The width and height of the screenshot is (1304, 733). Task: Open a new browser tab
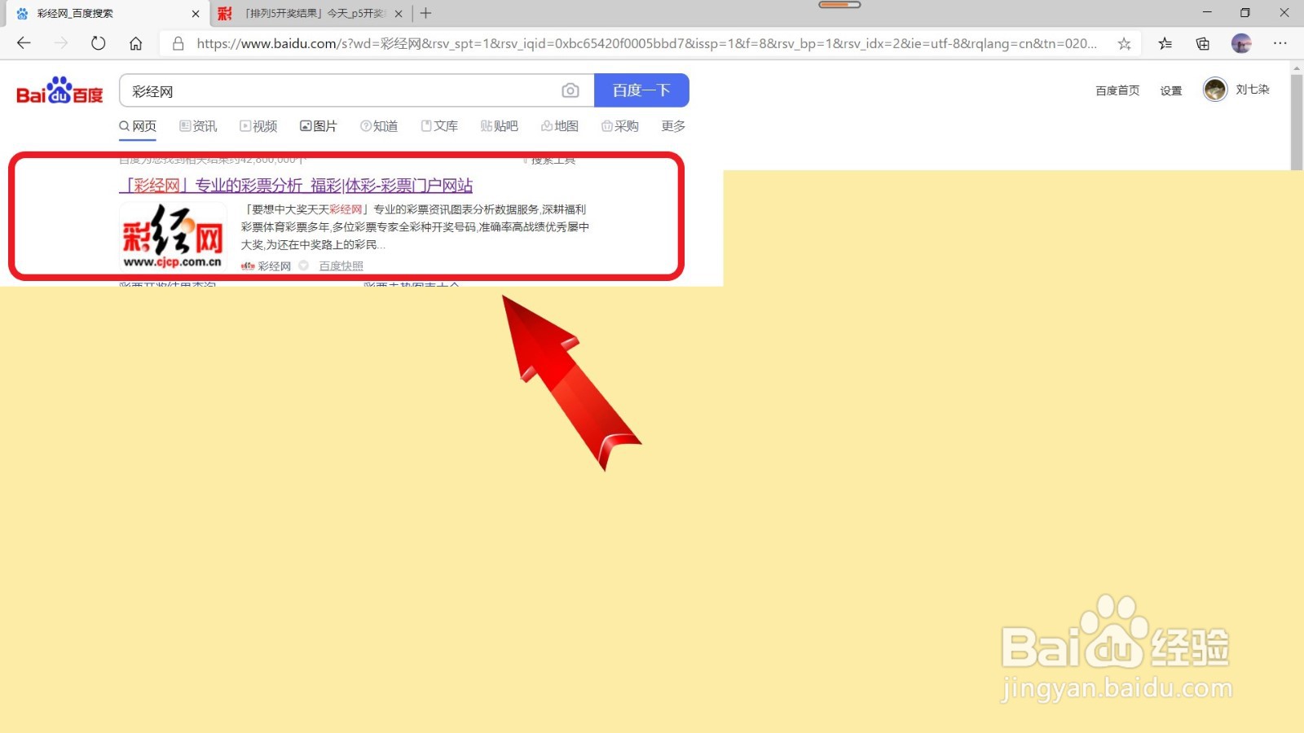coord(425,13)
